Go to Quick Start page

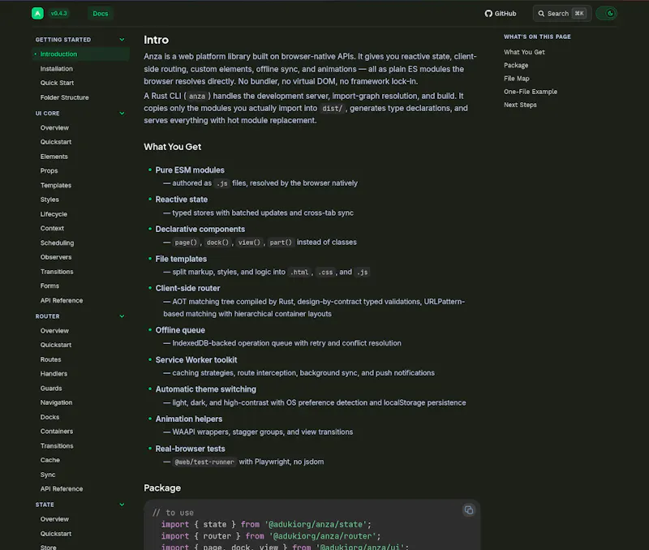tap(57, 83)
